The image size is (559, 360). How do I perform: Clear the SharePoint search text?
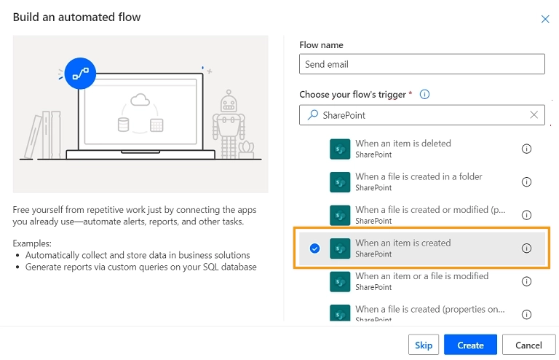[x=534, y=115]
